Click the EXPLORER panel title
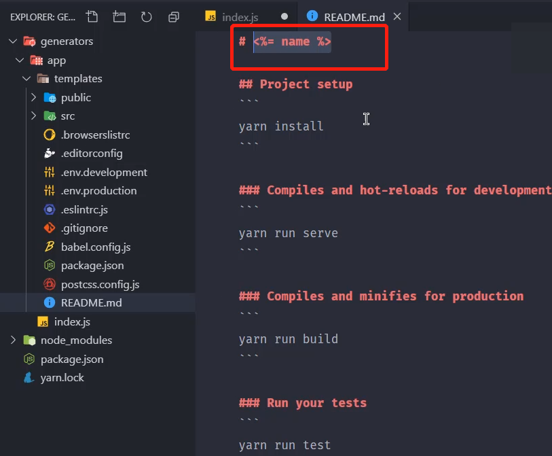This screenshot has width=552, height=456. click(43, 17)
